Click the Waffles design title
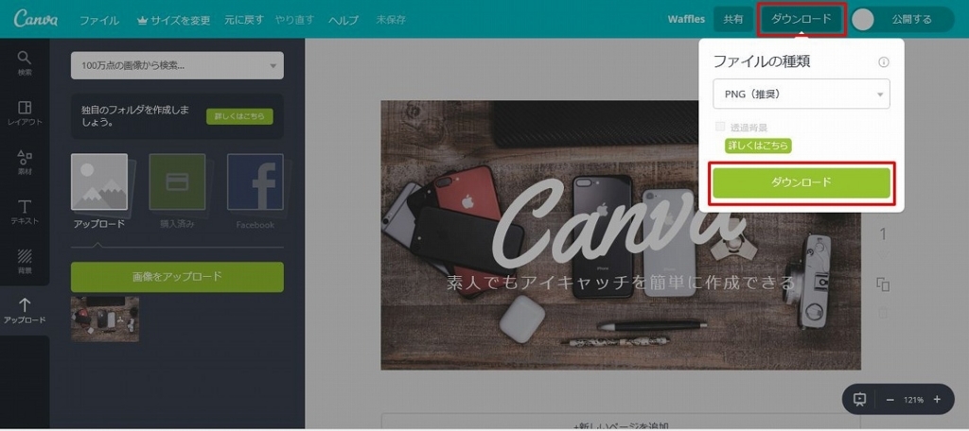The width and height of the screenshot is (969, 431). tap(686, 19)
